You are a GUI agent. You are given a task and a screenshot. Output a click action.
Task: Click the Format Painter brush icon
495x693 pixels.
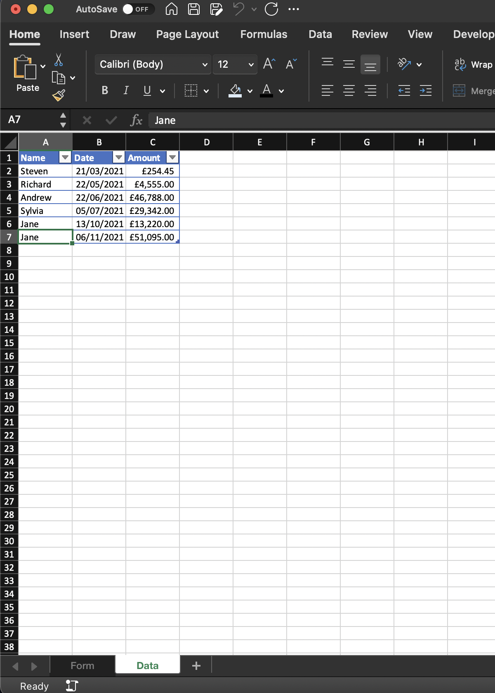59,95
